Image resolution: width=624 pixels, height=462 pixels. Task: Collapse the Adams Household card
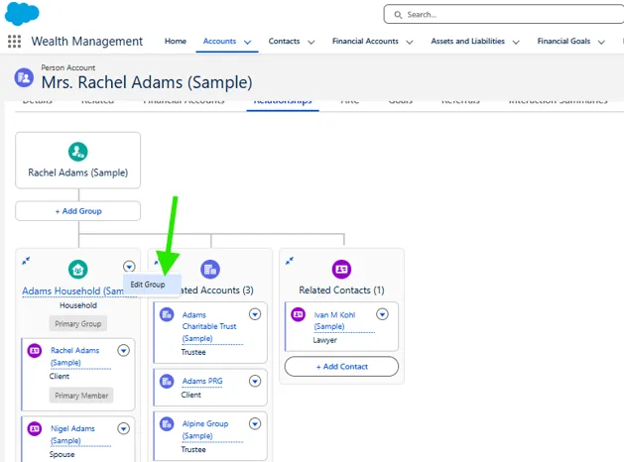point(27,261)
